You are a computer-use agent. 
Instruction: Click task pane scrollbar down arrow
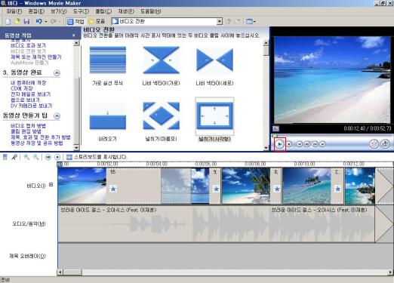[76, 148]
